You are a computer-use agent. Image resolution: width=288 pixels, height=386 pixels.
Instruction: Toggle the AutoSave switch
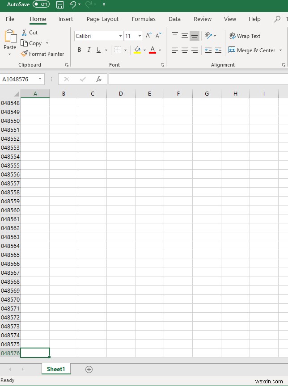point(41,4)
